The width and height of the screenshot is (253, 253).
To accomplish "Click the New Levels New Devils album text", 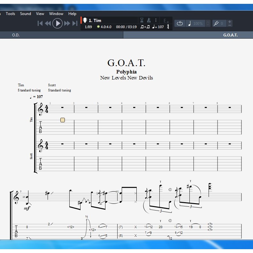I will click(x=126, y=78).
